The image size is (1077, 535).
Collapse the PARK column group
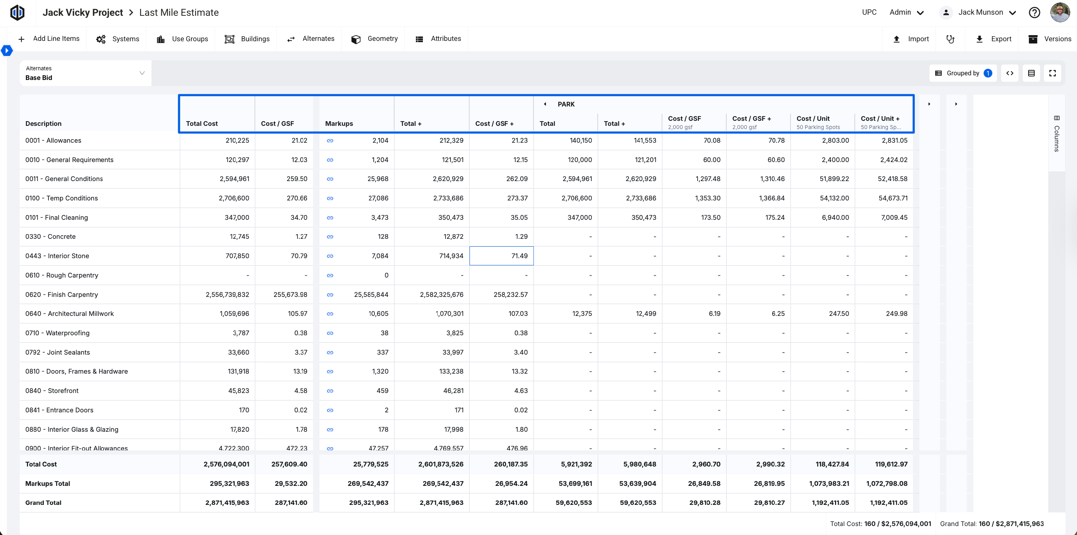545,104
